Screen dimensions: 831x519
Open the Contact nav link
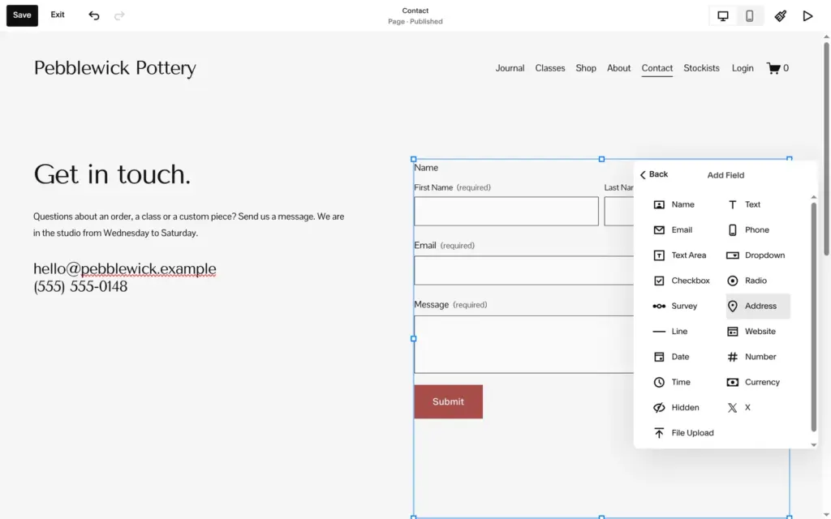tap(657, 68)
